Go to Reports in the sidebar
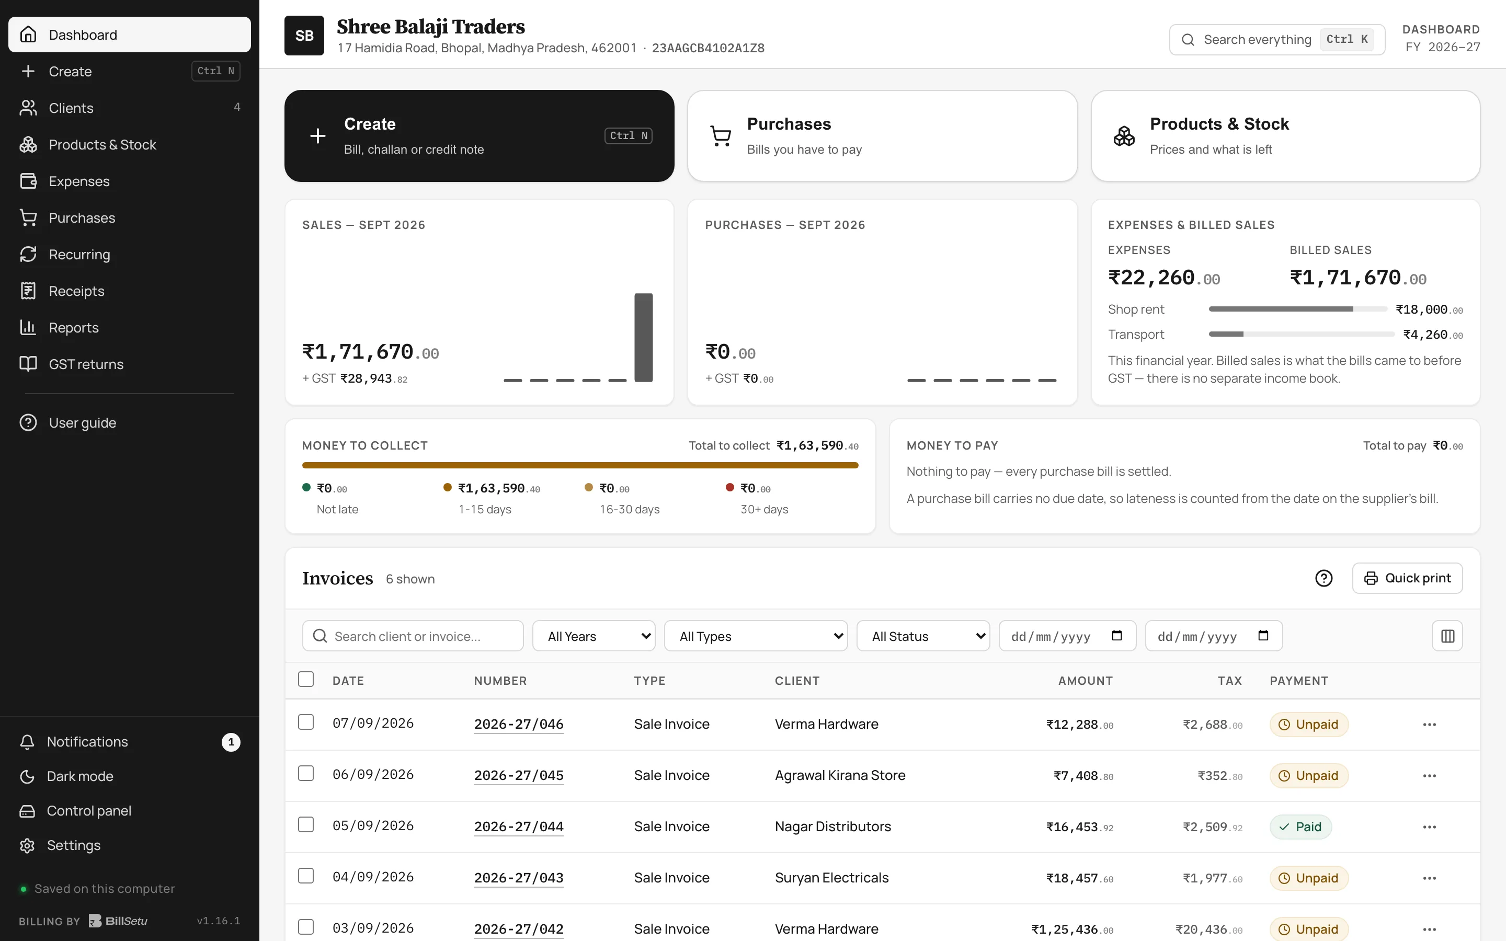 pos(130,327)
